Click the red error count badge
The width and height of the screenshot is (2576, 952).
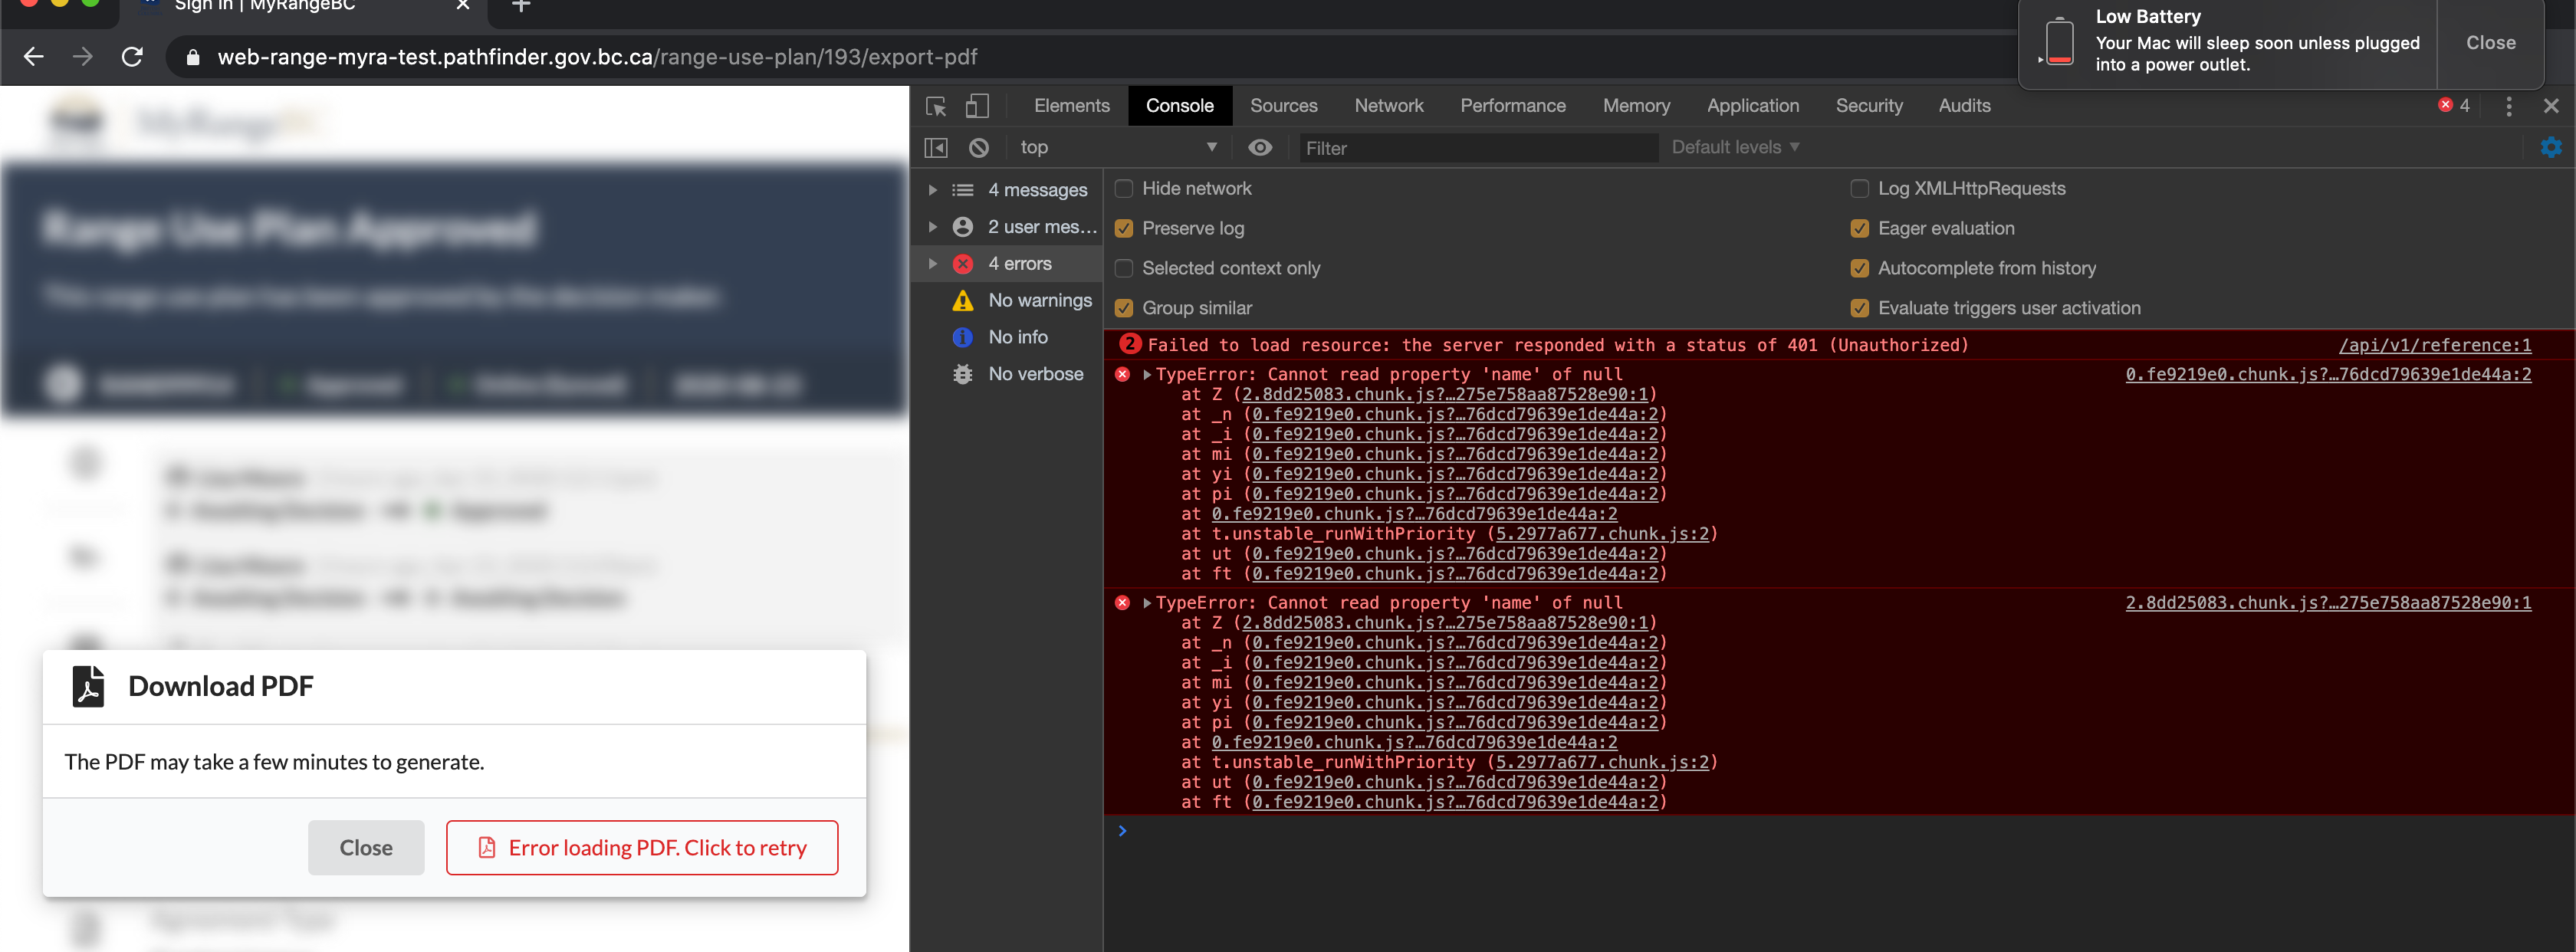point(2454,105)
